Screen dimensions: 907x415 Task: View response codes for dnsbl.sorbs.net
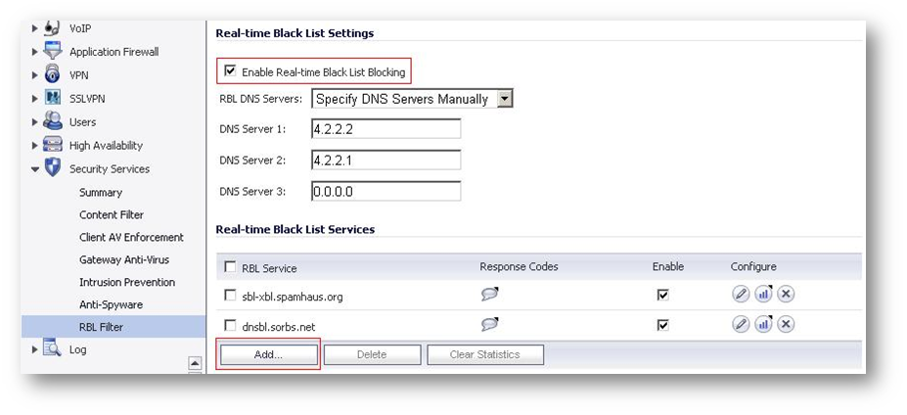coord(489,324)
